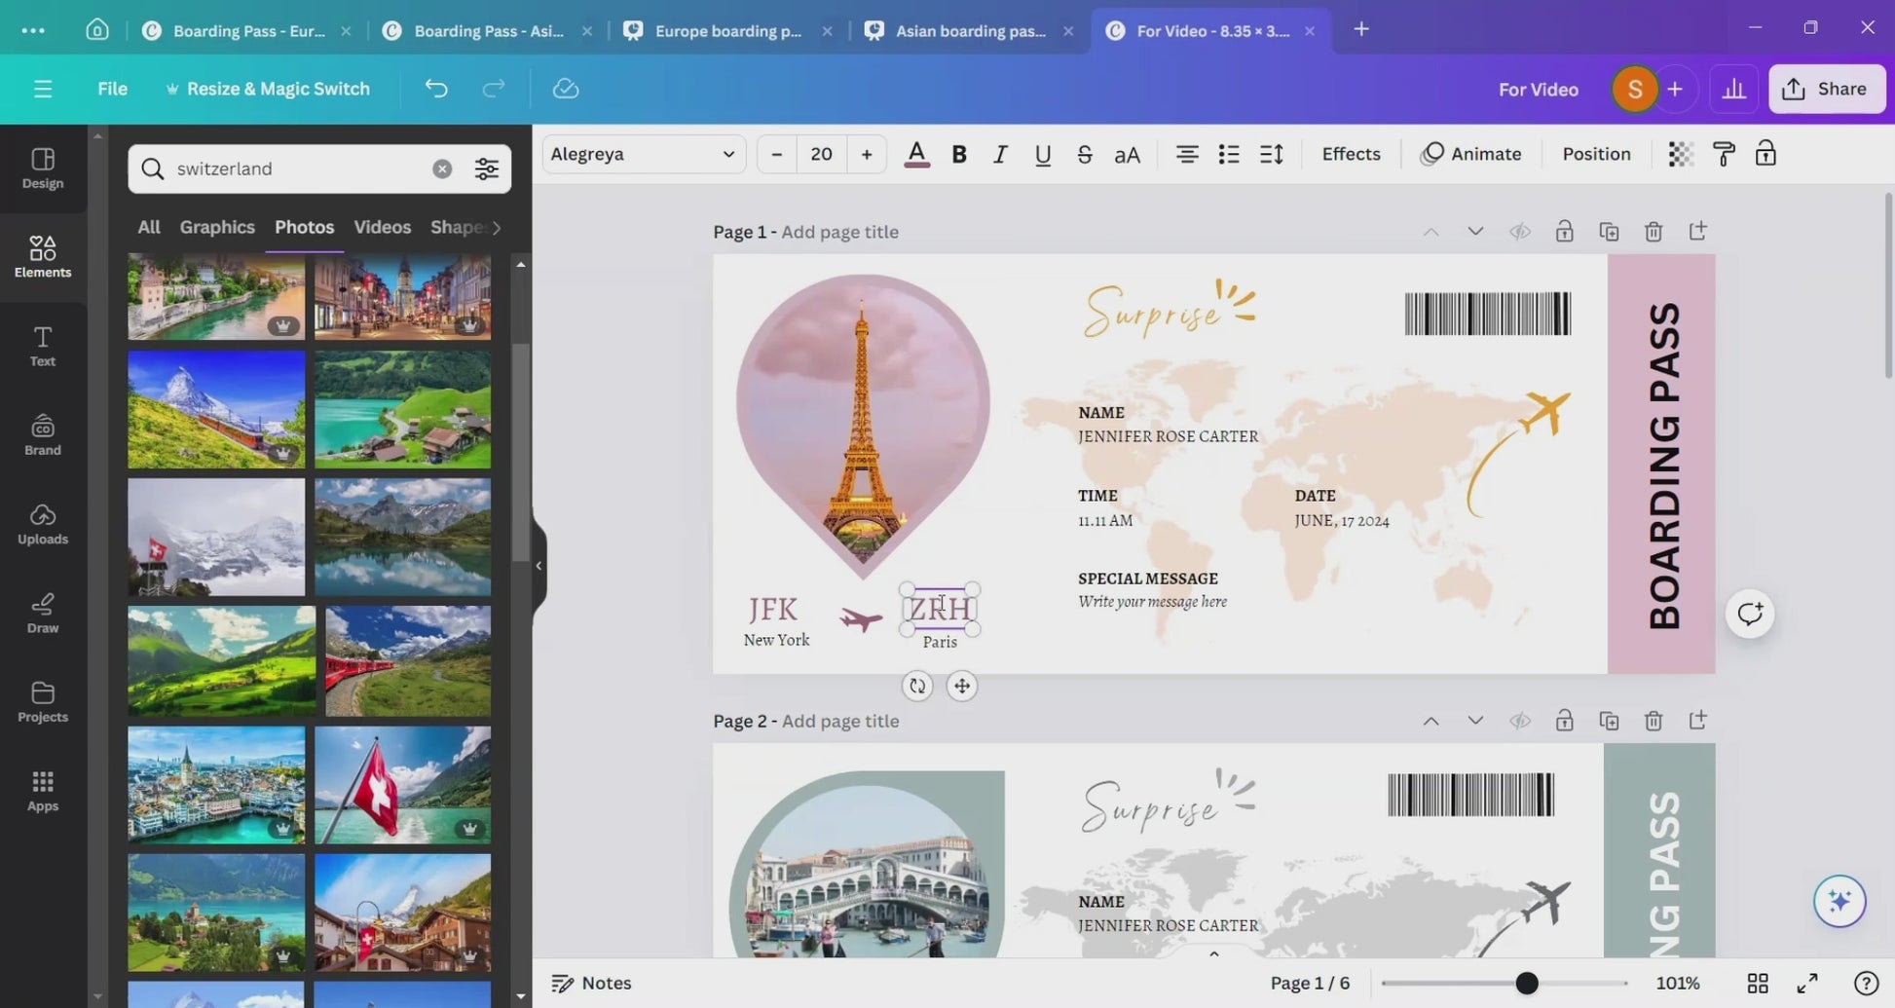Toggle strikethrough formatting
The width and height of the screenshot is (1895, 1008).
click(1084, 154)
